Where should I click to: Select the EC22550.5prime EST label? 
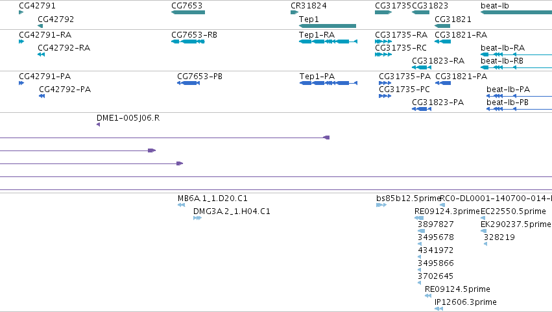513,211
